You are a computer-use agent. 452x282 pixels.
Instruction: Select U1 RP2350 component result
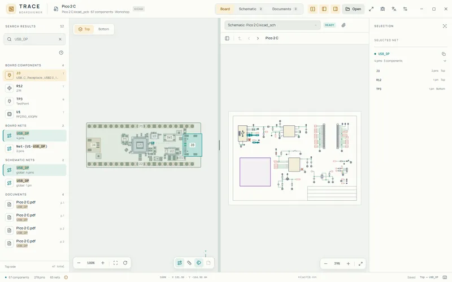(34, 114)
